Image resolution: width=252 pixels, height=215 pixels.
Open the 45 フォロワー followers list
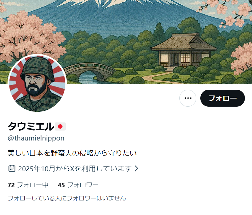coord(78,185)
